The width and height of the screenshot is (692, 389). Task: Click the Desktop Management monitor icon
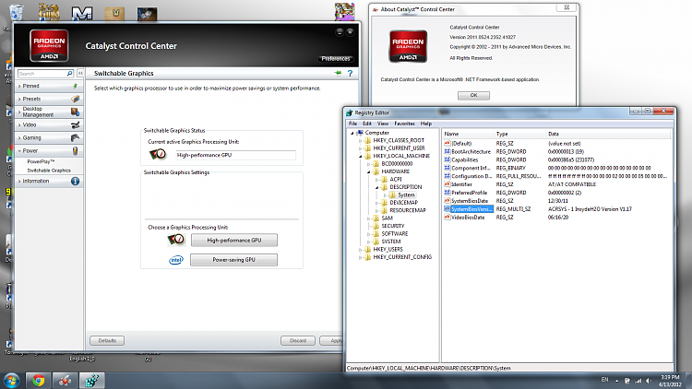[x=75, y=112]
